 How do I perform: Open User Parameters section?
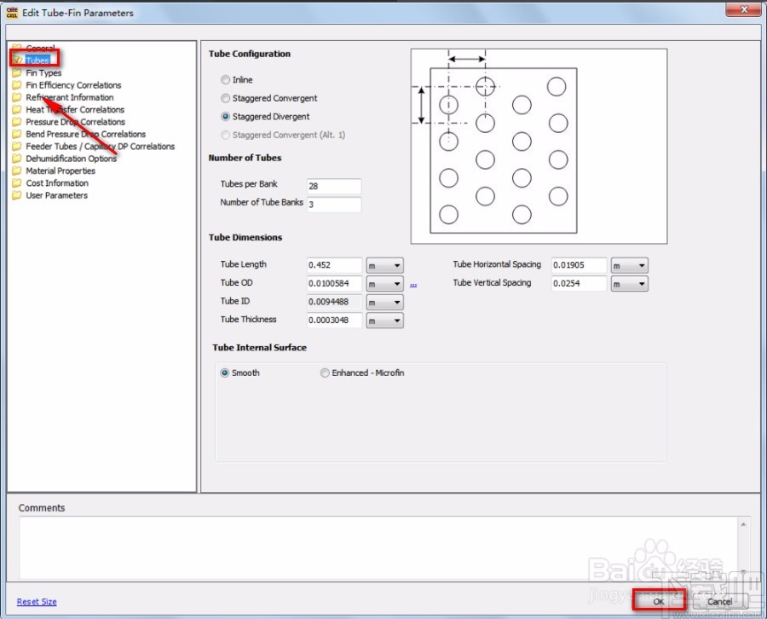[57, 195]
